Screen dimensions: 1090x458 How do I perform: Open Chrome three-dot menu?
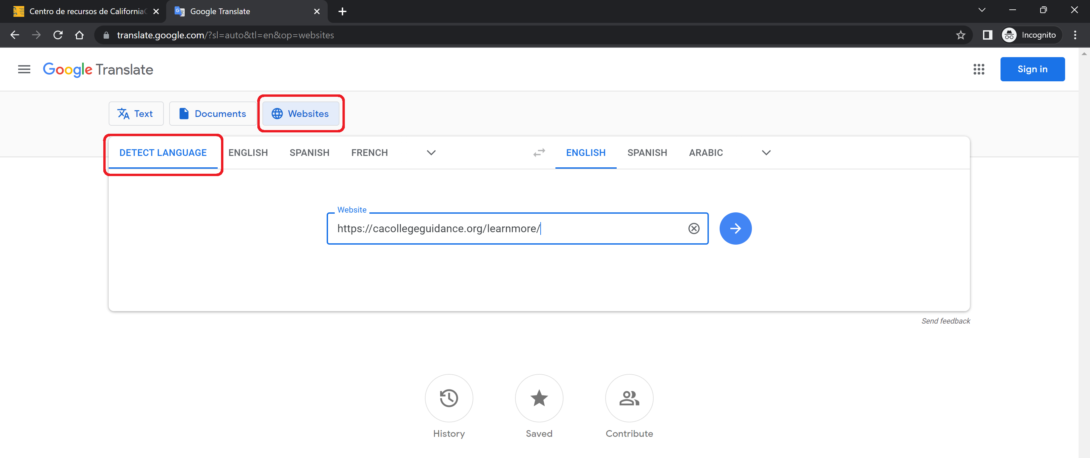pos(1075,35)
